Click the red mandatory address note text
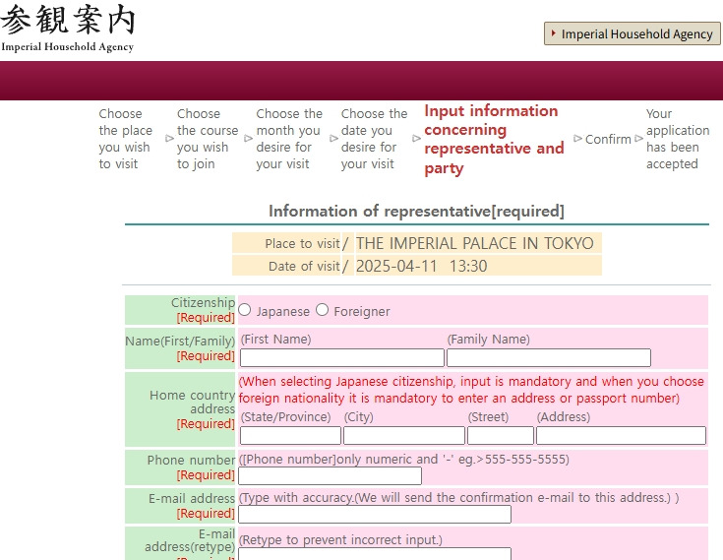Image resolution: width=723 pixels, height=560 pixels. point(471,390)
